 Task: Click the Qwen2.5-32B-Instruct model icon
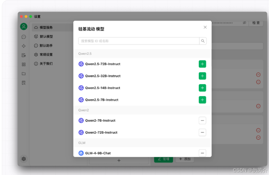[x=81, y=76]
